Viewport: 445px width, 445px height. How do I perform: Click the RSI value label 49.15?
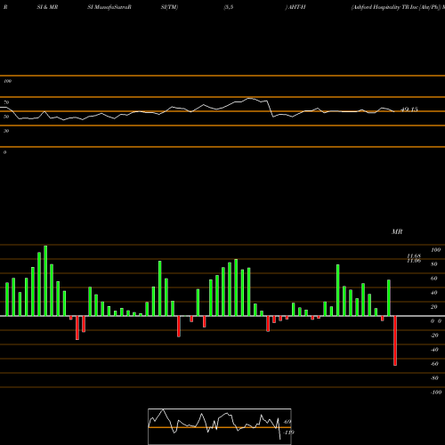(x=409, y=109)
